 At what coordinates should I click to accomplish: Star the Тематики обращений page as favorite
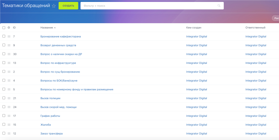(x=54, y=6)
